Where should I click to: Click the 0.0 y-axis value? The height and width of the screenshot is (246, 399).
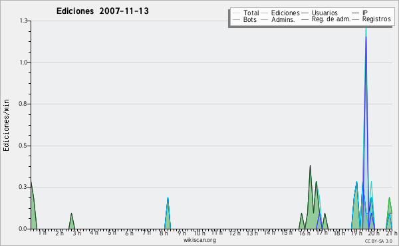(23, 229)
